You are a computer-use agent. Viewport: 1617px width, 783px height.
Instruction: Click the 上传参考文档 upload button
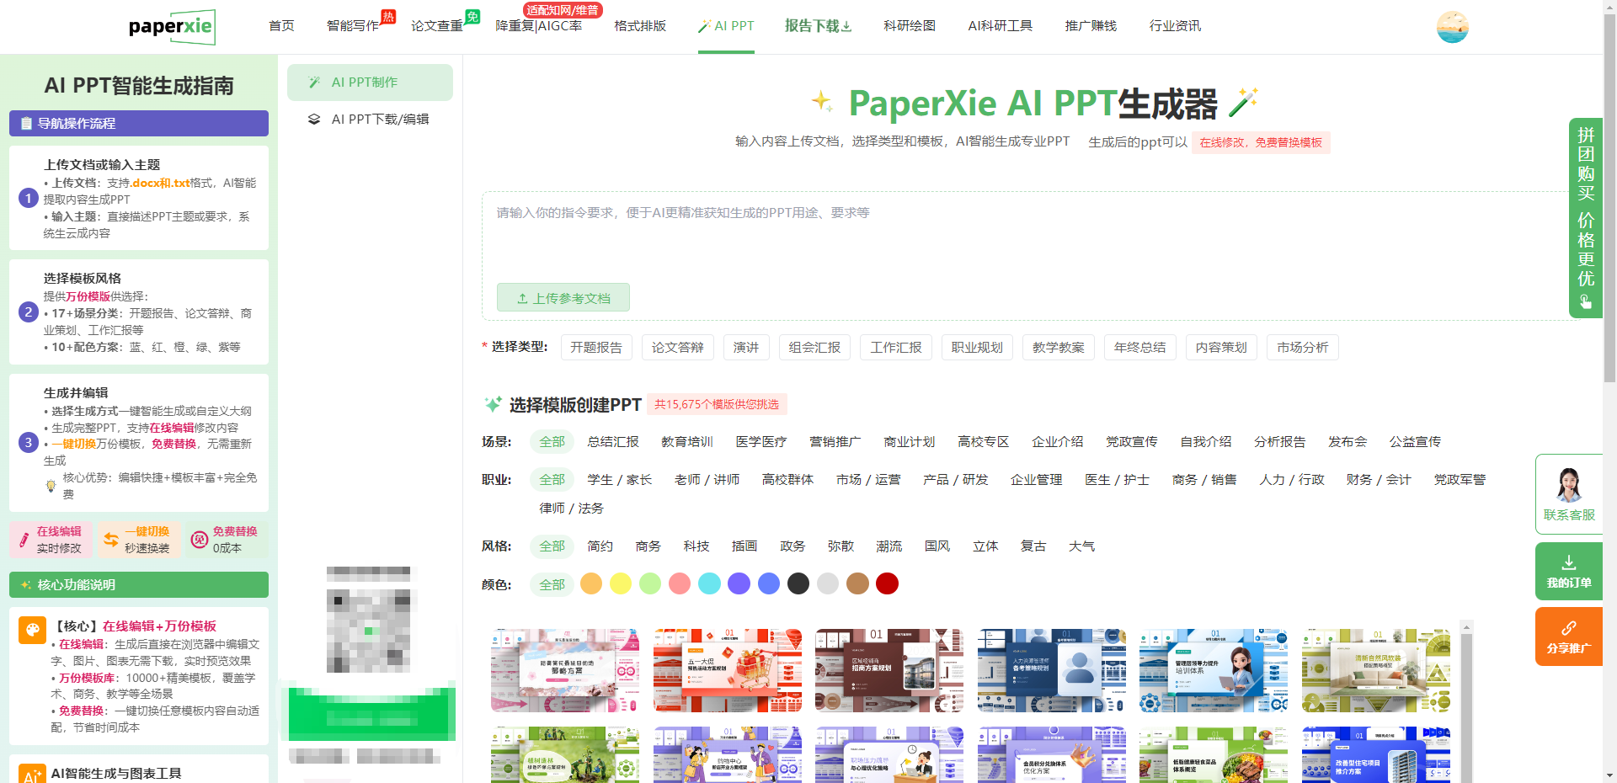(563, 298)
